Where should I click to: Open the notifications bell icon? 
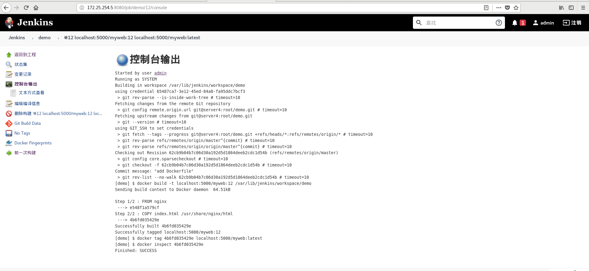515,23
